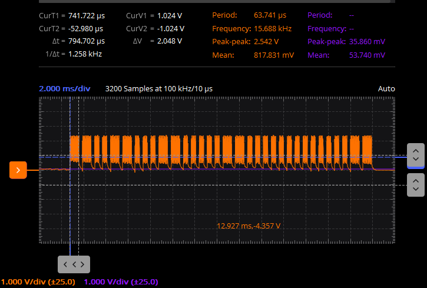Click the time cursor handle with arrows

tap(74, 264)
